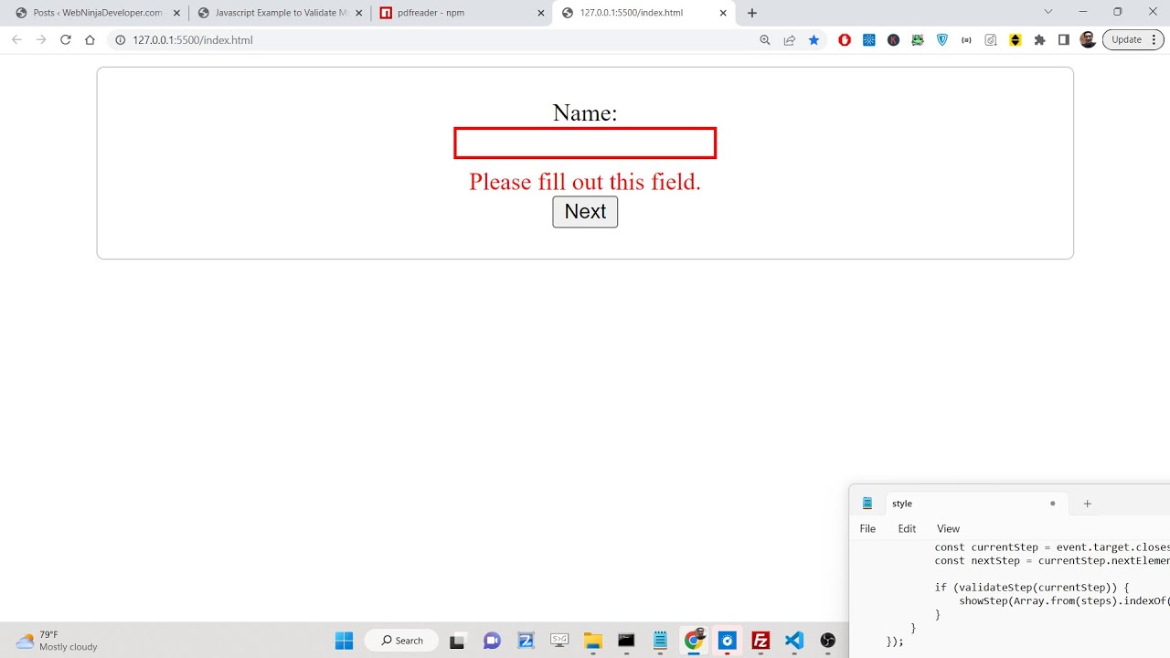Click the Name input field
This screenshot has width=1170, height=658.
tap(585, 143)
